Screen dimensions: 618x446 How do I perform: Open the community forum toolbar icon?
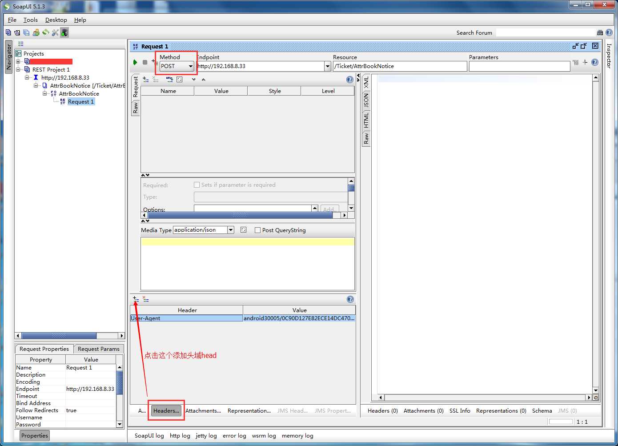pos(36,32)
